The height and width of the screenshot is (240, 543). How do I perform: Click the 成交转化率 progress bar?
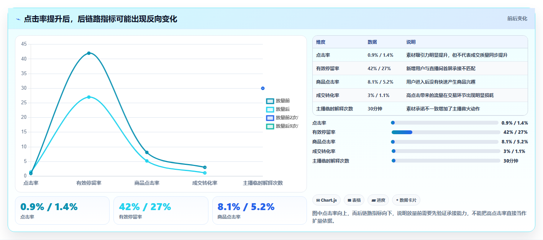coord(446,151)
